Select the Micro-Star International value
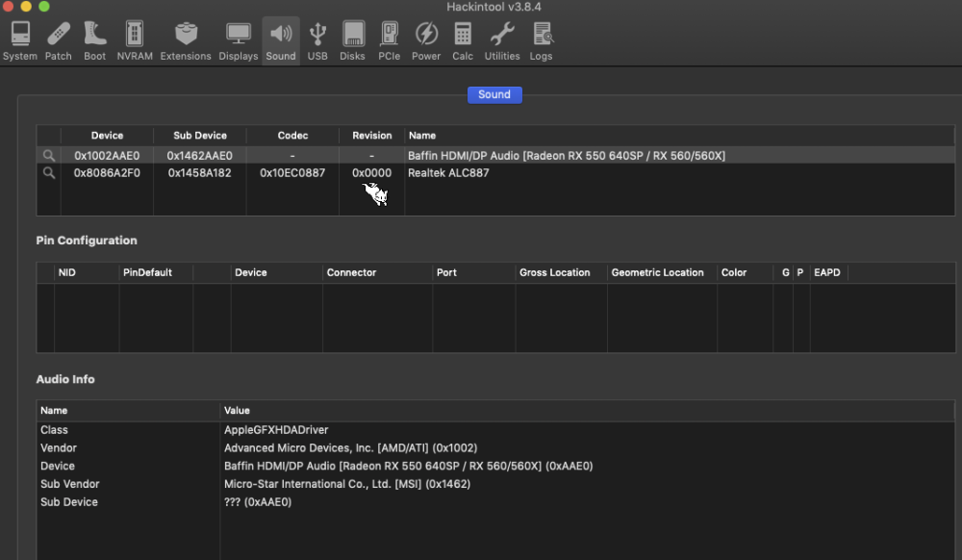This screenshot has height=560, width=962. (x=347, y=484)
